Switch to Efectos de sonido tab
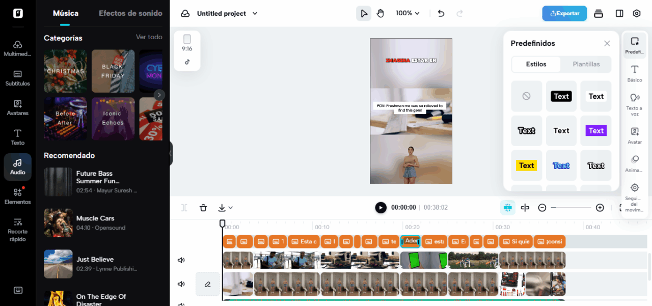This screenshot has width=652, height=306. click(130, 13)
